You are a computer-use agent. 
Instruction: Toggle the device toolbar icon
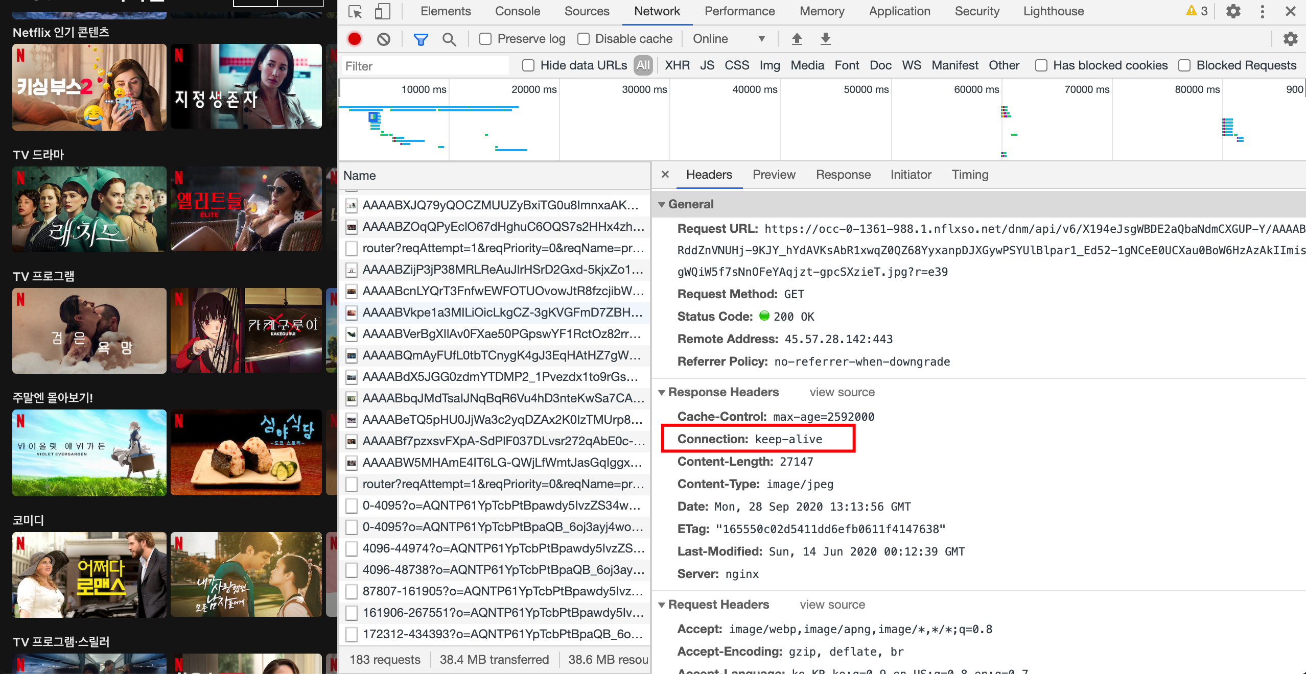[x=382, y=11]
